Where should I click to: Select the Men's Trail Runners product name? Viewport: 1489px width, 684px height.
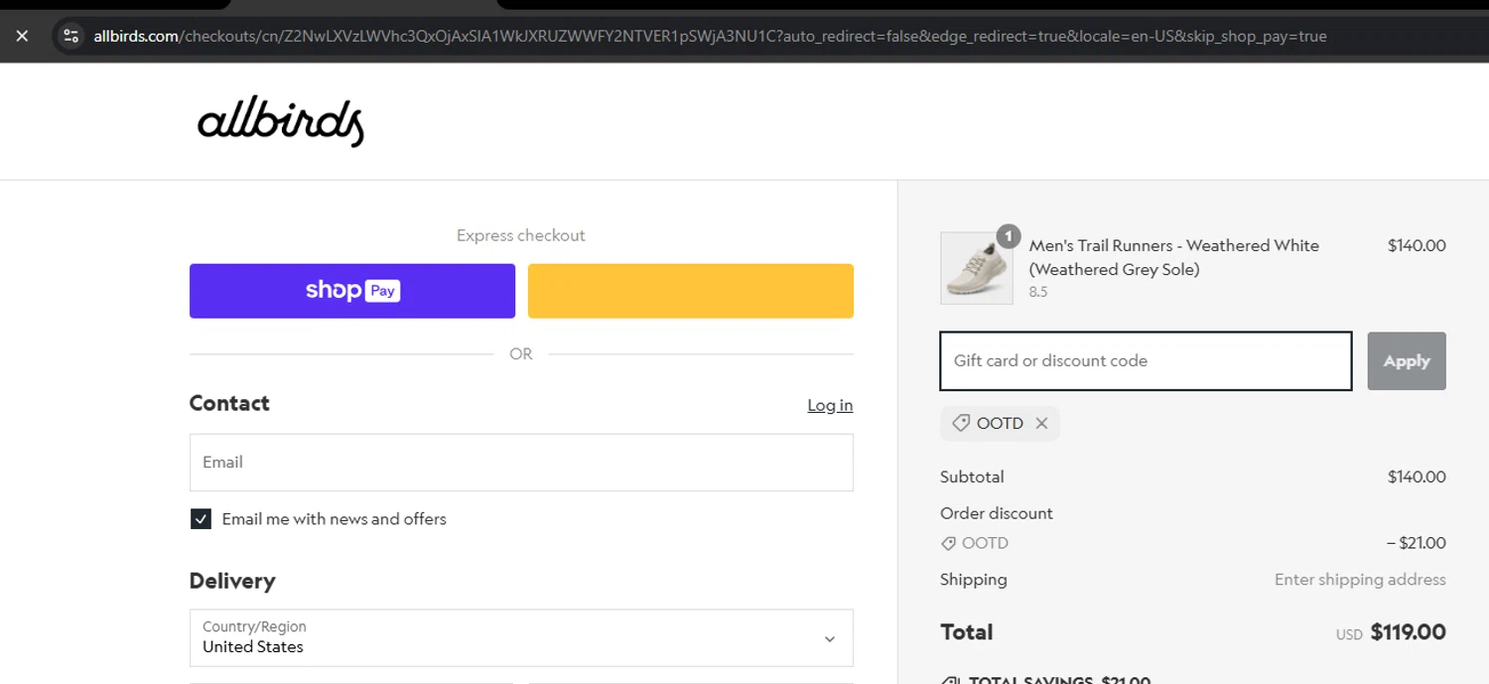1174,257
